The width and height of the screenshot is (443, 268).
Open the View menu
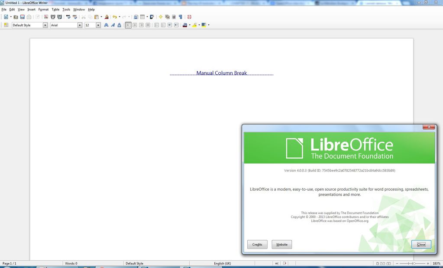click(x=21, y=10)
